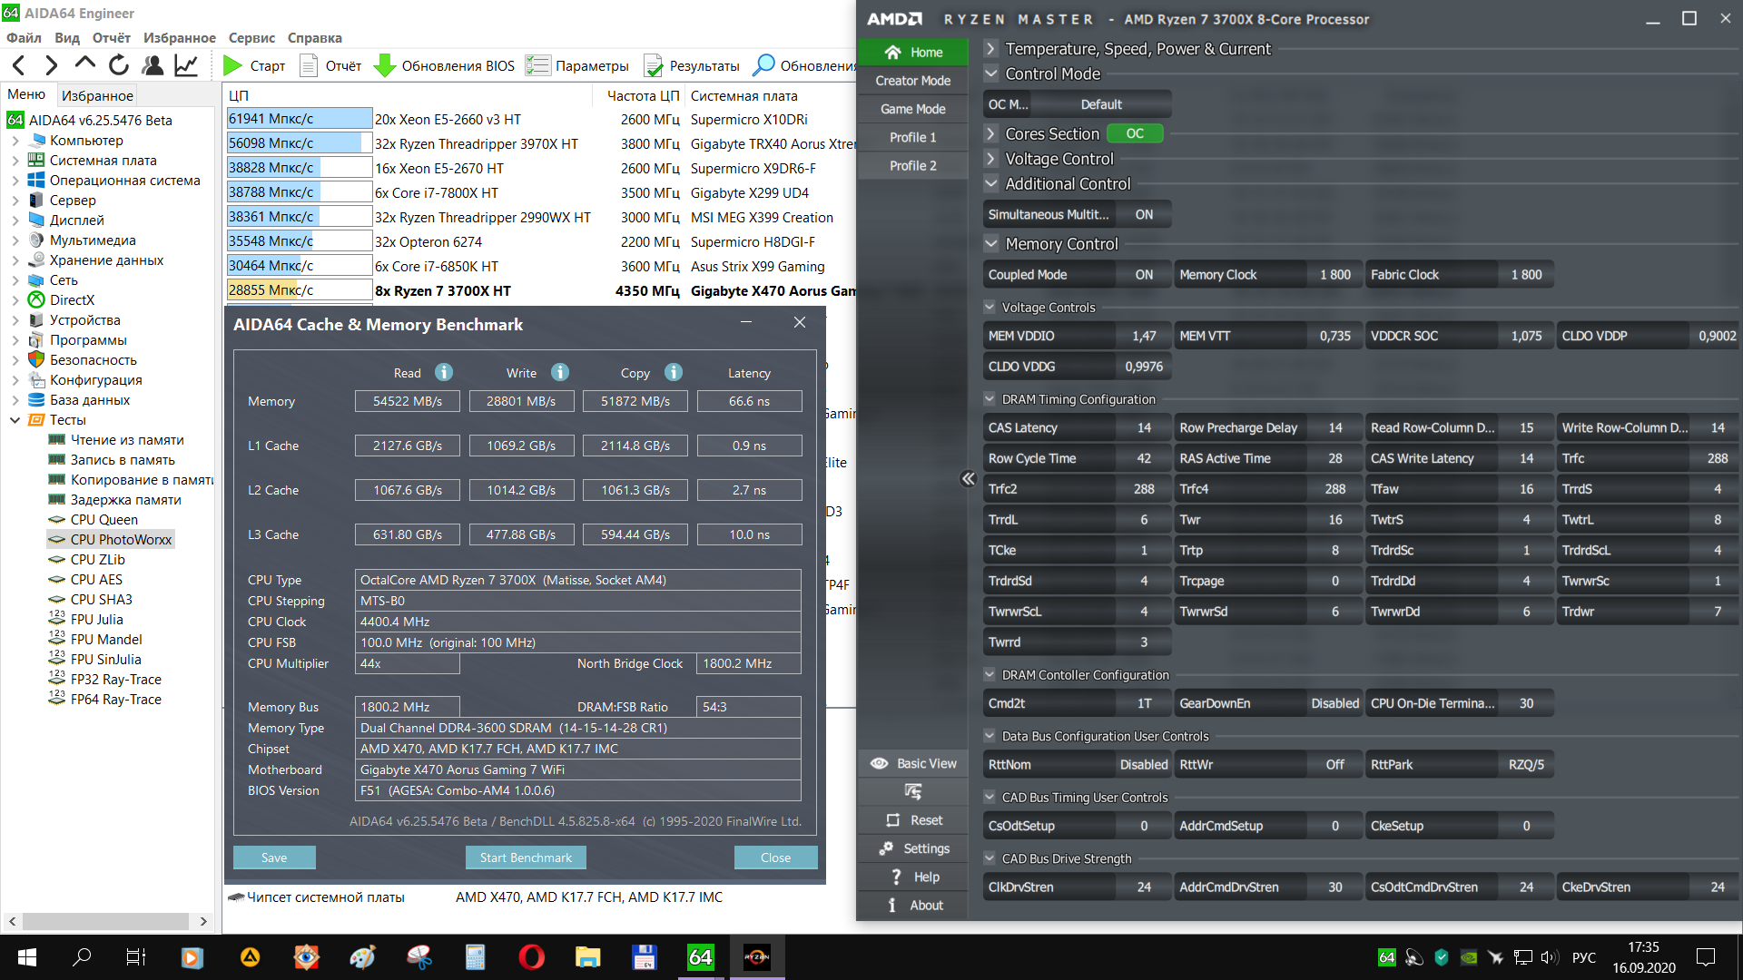
Task: Open Ryzen Master Settings gear
Action: tap(887, 848)
